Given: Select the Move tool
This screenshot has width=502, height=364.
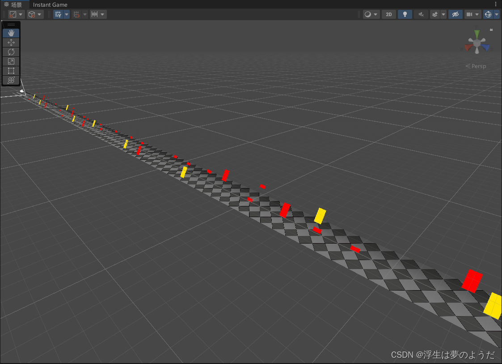Looking at the screenshot, I should pyautogui.click(x=11, y=43).
